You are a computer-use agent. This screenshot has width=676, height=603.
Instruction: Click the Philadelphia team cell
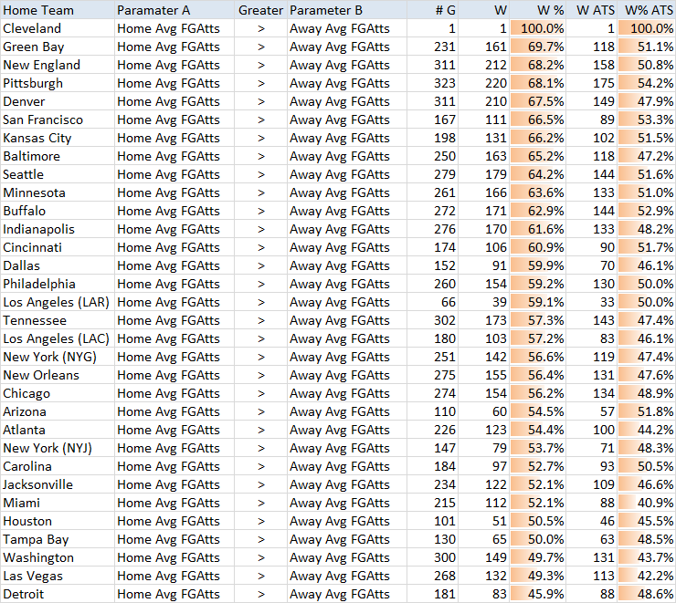[x=58, y=284]
